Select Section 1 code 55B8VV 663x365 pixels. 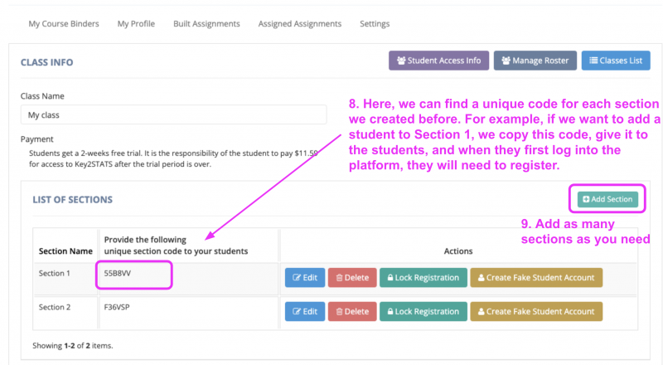(119, 272)
